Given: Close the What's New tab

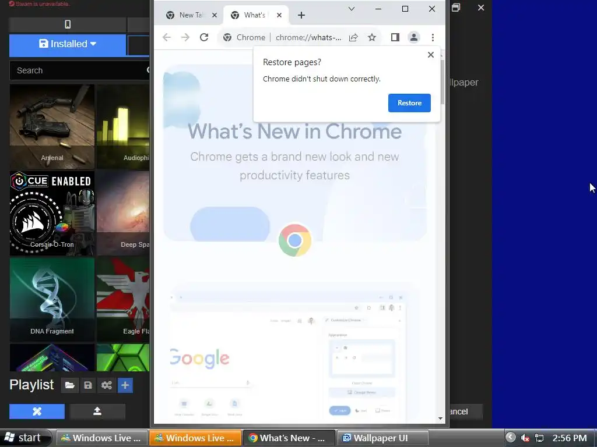Looking at the screenshot, I should point(279,15).
